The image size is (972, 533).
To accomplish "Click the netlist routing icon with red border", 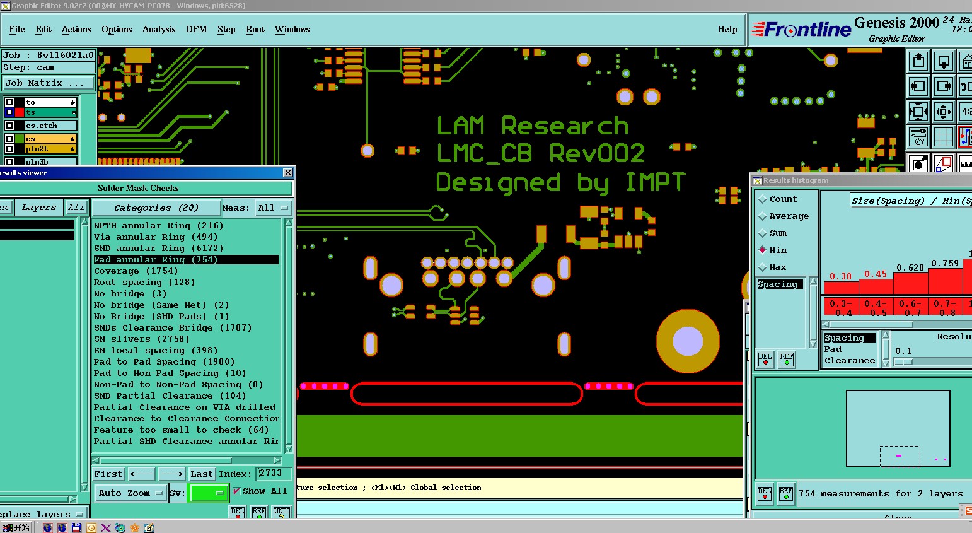I will pyautogui.click(x=965, y=136).
